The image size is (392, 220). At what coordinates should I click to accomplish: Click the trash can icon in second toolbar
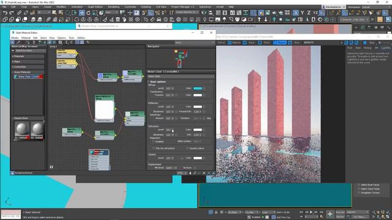[118, 20]
